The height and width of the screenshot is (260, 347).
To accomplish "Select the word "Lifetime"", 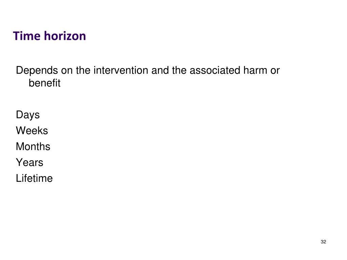I will point(34,178).
